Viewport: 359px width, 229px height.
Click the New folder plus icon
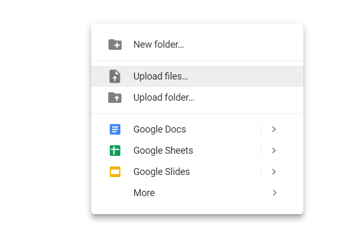pyautogui.click(x=115, y=45)
